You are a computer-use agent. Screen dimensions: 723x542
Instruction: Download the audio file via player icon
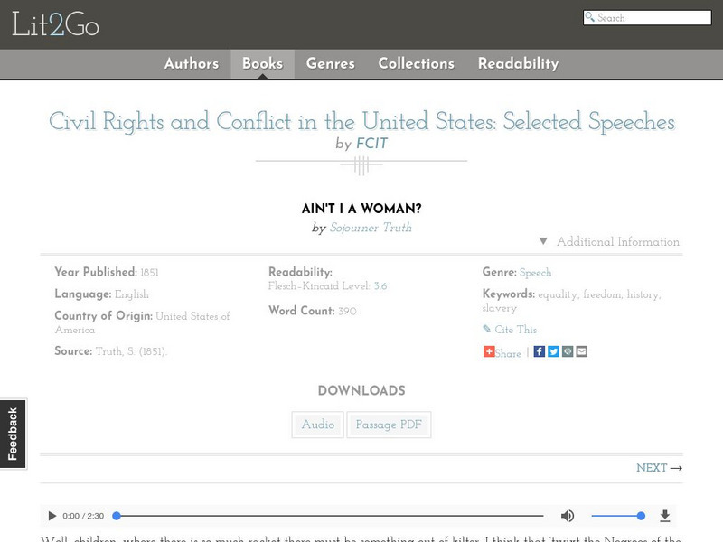click(x=665, y=516)
